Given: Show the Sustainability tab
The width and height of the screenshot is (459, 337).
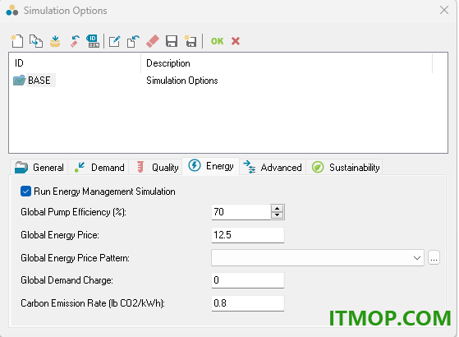Looking at the screenshot, I should [x=345, y=168].
